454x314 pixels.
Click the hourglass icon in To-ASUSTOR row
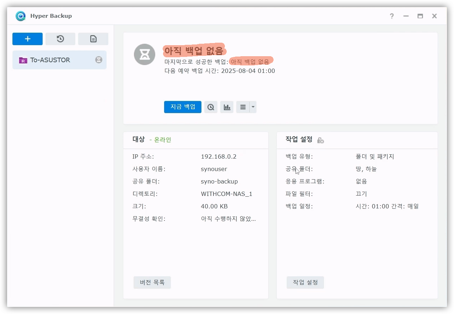(99, 60)
